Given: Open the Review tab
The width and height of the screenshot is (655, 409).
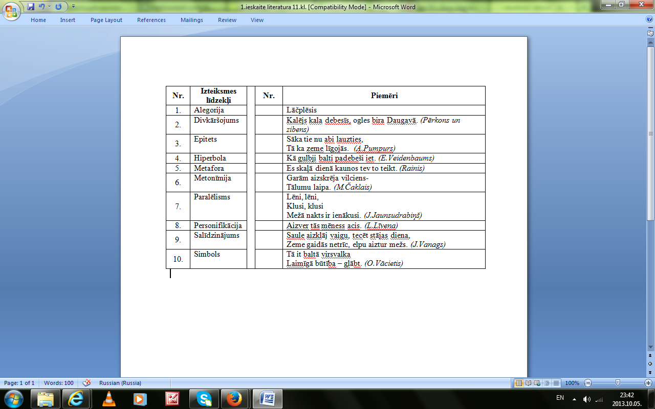Looking at the screenshot, I should pos(227,20).
